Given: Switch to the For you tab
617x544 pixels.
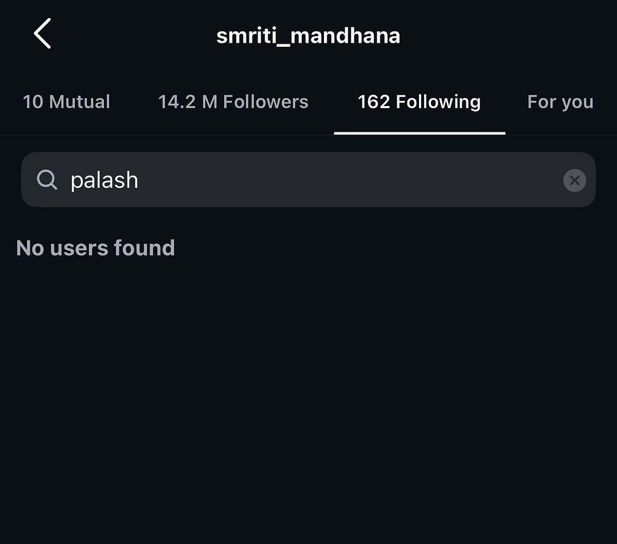Looking at the screenshot, I should click(x=560, y=102).
